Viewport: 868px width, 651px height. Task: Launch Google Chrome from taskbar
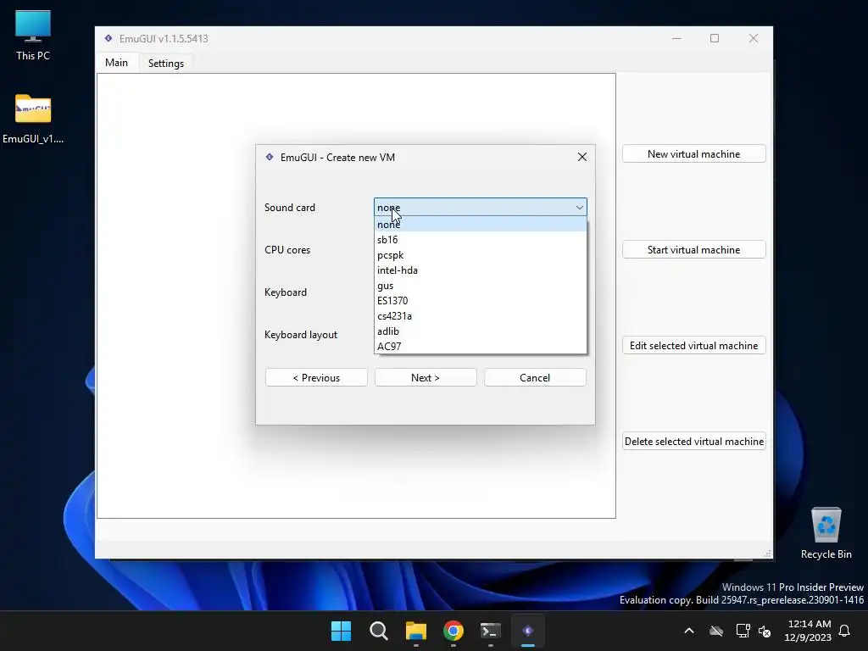coord(453,631)
